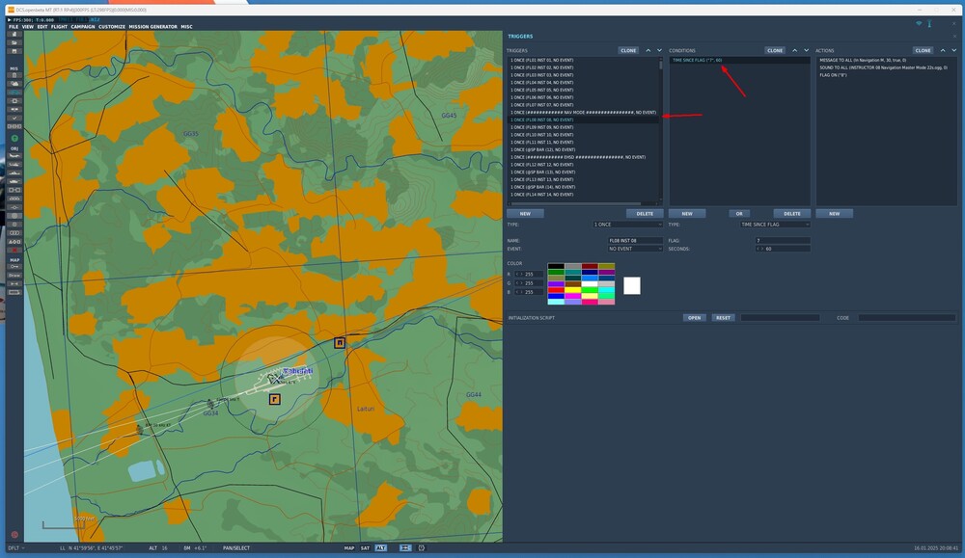Image resolution: width=965 pixels, height=558 pixels.
Task: Click the gear icon in the bottom status bar
Action: (421, 547)
